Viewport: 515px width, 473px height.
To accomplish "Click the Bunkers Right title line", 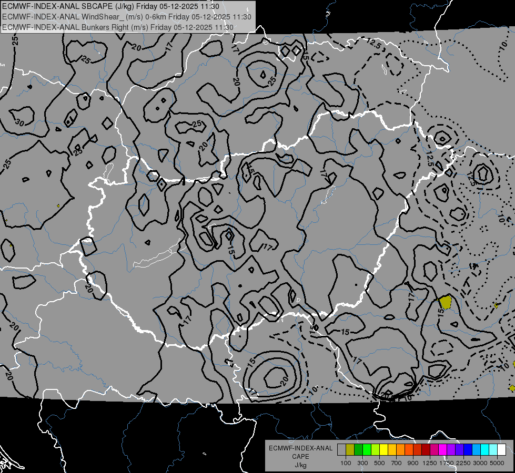I will coord(118,27).
